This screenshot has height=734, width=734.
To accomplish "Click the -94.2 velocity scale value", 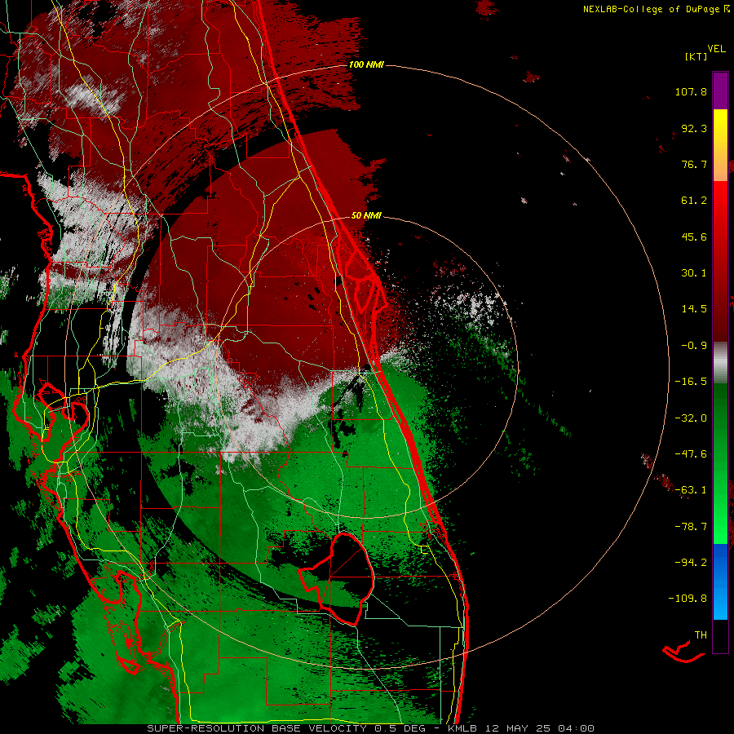I will 691,562.
